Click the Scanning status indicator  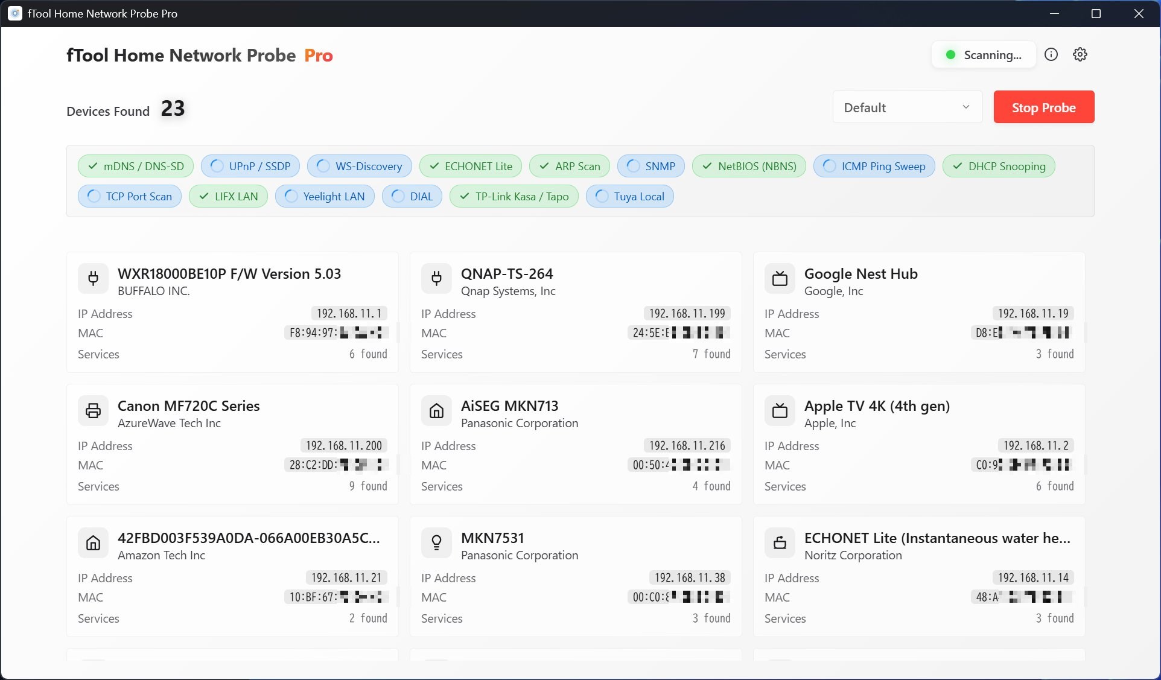click(x=983, y=54)
